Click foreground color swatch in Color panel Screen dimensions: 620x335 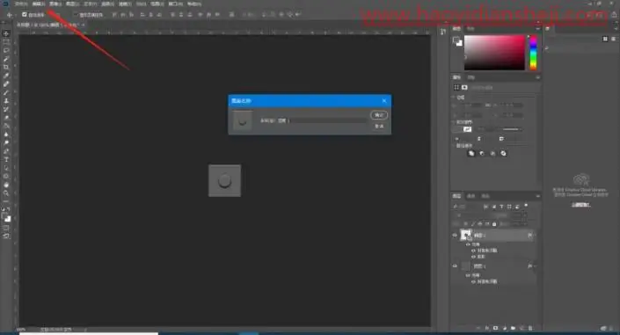(x=456, y=40)
